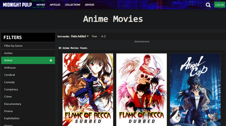
Task: Click the Anime Movies page title
Action: (113, 19)
